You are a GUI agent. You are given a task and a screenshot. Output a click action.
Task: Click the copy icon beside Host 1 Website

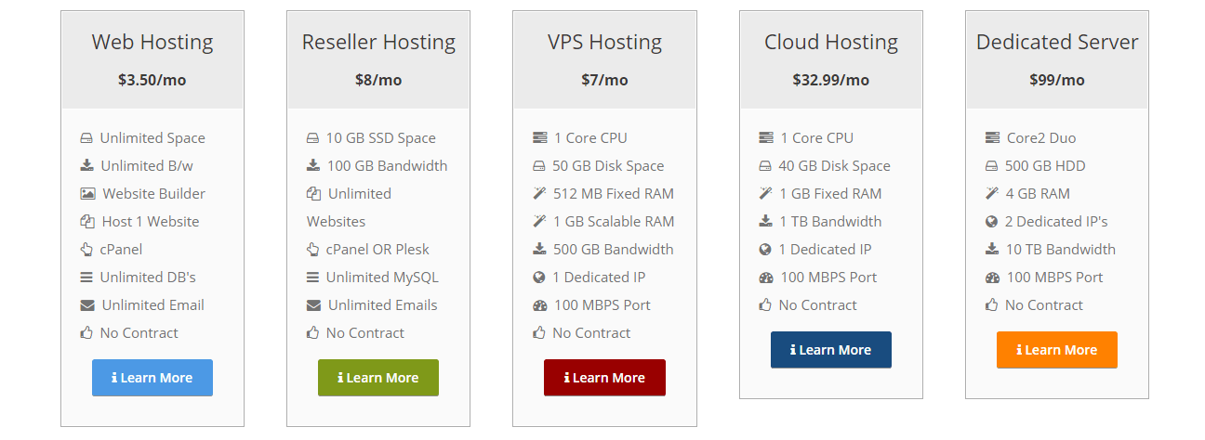(x=87, y=222)
